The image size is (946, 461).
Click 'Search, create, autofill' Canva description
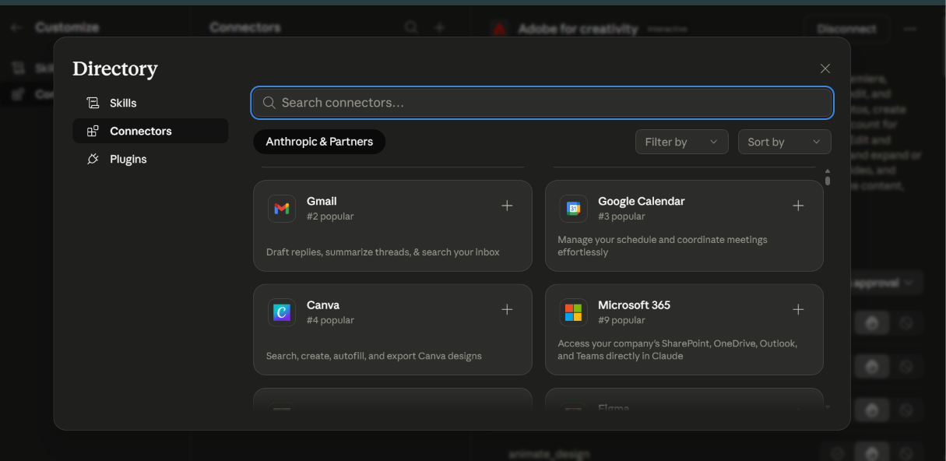click(374, 356)
